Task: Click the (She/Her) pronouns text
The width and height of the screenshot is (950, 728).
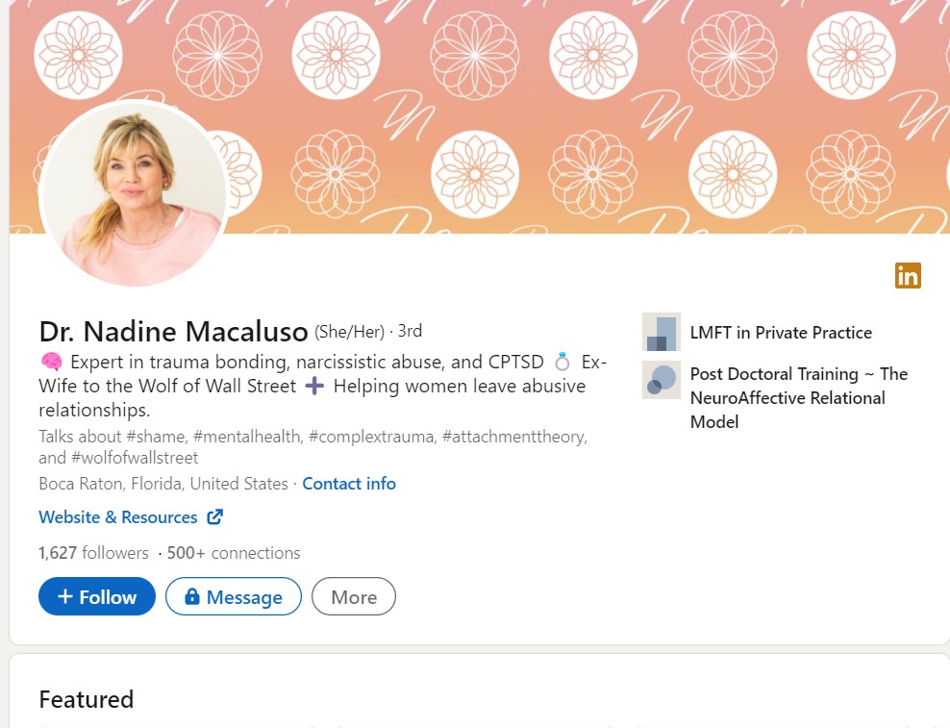Action: coord(350,332)
